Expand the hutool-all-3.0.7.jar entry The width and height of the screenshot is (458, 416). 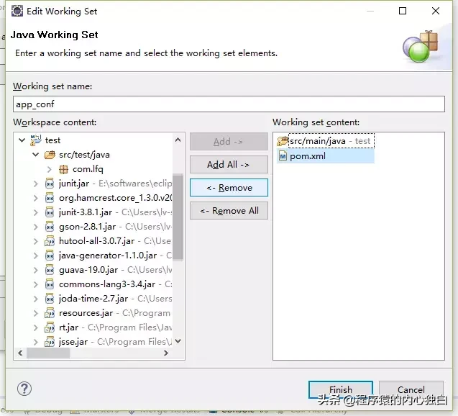pos(36,241)
